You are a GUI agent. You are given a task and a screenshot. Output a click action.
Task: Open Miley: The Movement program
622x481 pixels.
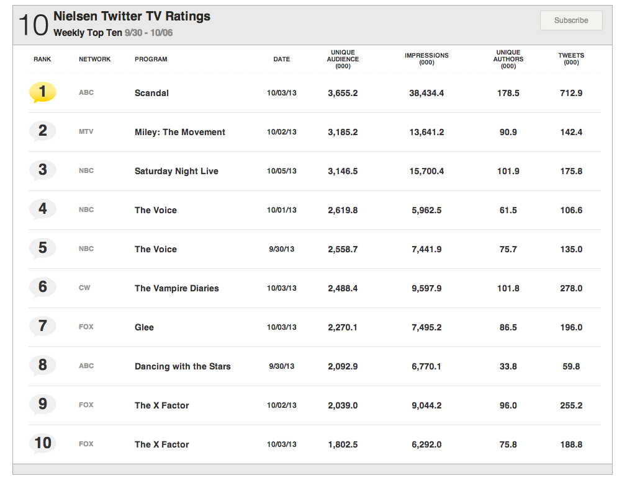(x=179, y=132)
